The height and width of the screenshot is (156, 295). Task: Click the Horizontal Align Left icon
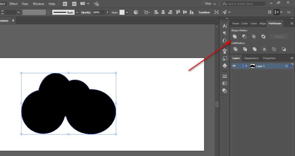156,12
